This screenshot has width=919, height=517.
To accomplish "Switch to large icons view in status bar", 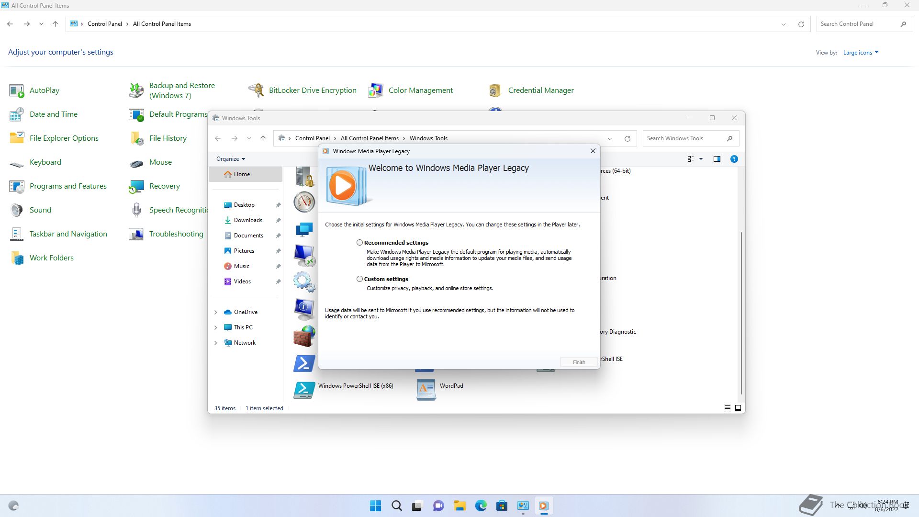I will pos(738,408).
